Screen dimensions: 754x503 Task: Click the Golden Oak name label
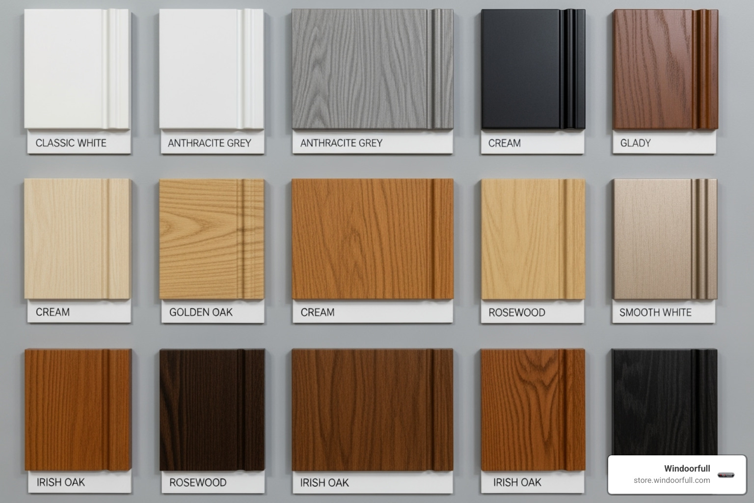[201, 312]
